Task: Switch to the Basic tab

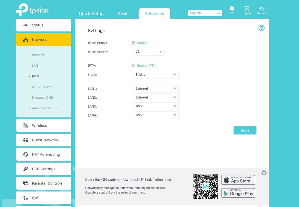Action: 123,13
